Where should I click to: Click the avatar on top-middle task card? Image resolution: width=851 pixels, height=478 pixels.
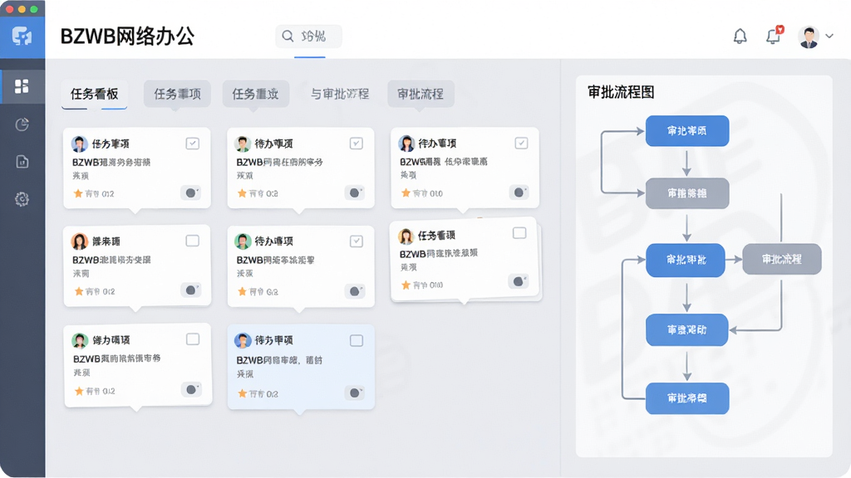(243, 144)
